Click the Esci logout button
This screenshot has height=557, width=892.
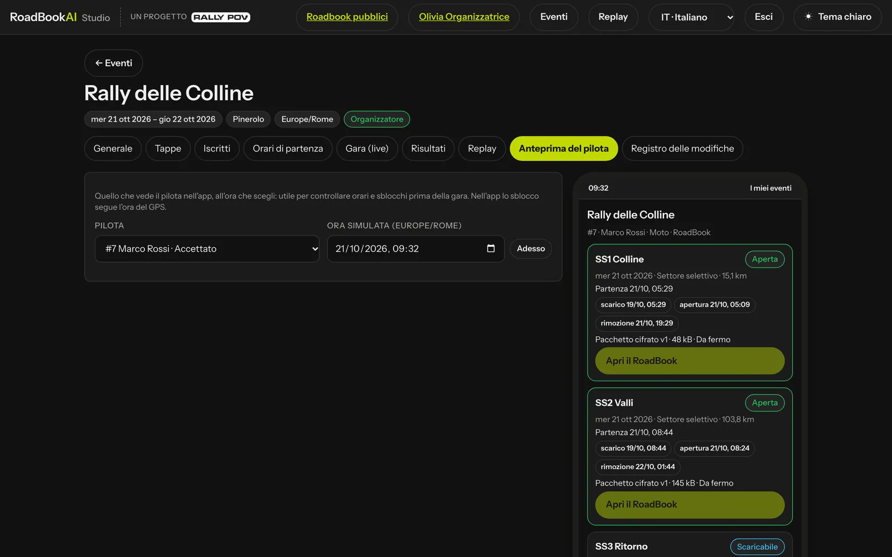[x=764, y=17]
